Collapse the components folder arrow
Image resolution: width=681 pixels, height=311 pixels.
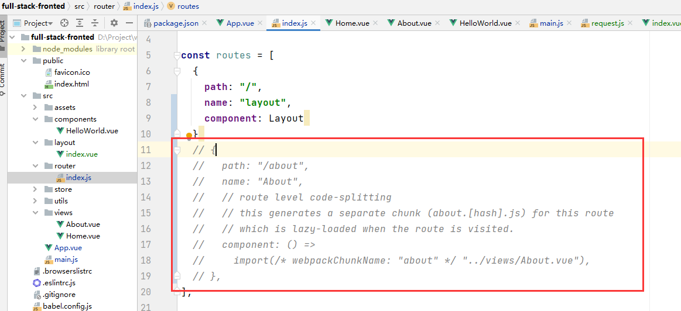coord(35,119)
